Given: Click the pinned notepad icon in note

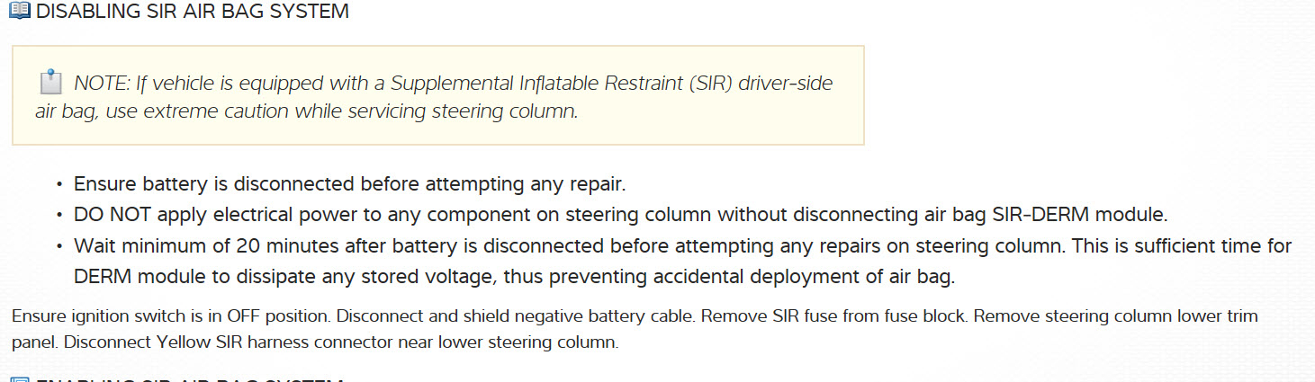Looking at the screenshot, I should (50, 83).
